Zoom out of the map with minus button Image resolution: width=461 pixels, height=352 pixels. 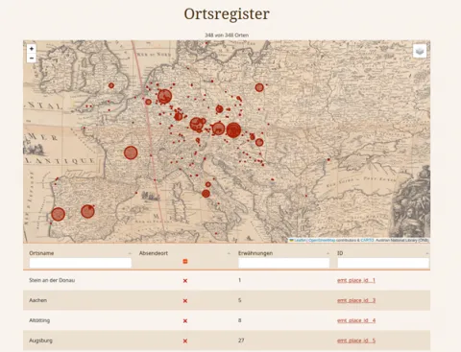[x=32, y=59]
